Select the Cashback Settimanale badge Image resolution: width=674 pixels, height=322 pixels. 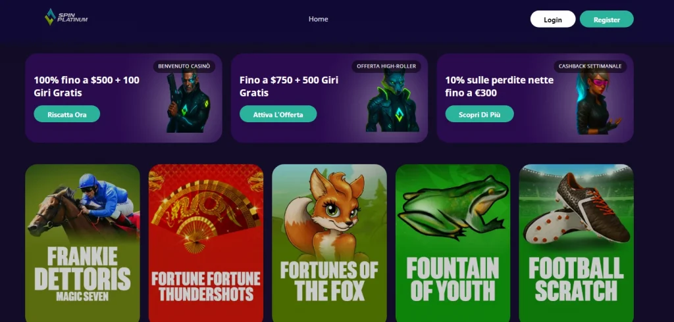[590, 66]
